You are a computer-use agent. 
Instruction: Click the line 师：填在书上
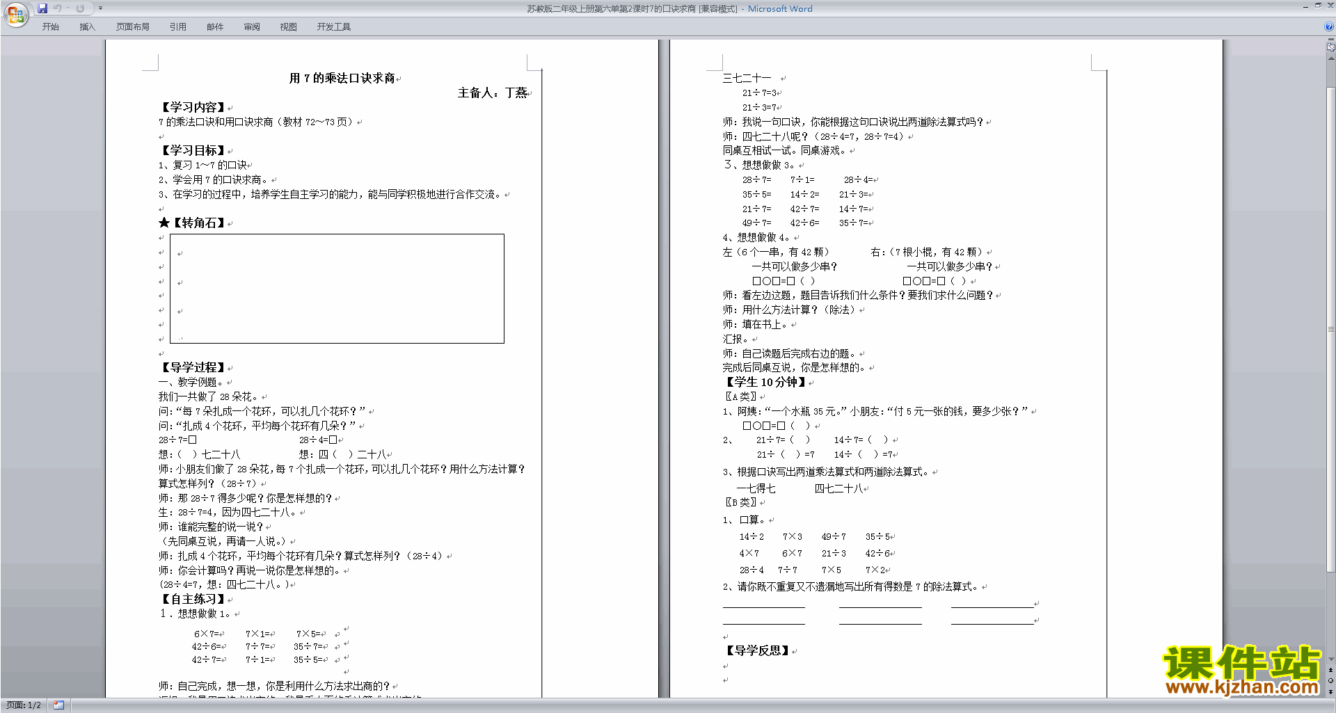755,324
